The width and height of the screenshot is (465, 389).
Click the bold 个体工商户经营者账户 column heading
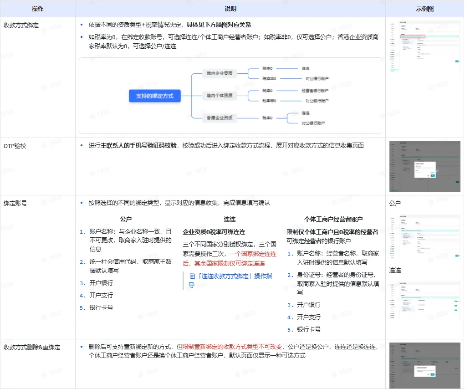coord(333,219)
